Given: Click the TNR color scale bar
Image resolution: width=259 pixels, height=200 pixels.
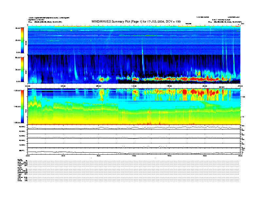Looking at the screenshot, I should point(23,106).
